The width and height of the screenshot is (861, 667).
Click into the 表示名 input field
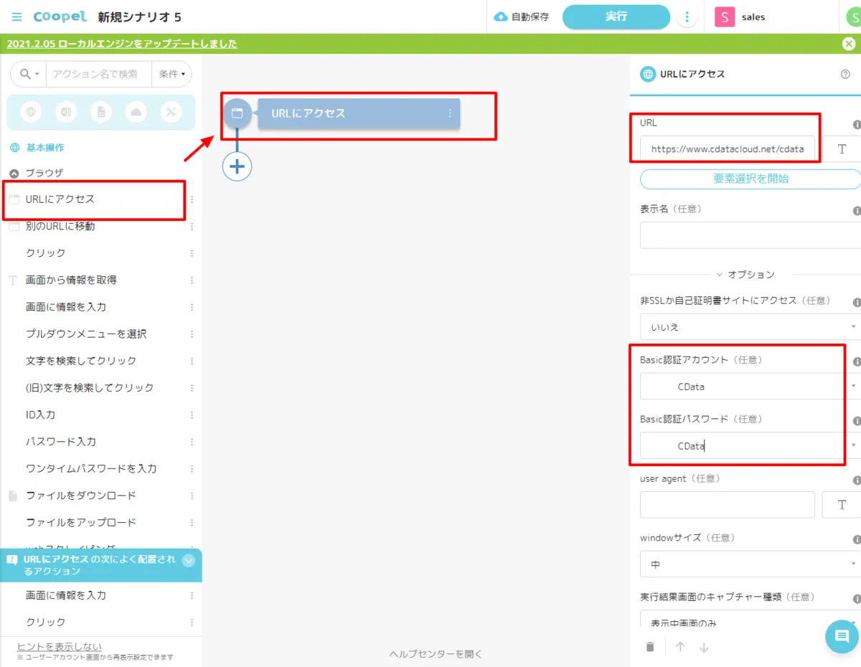[750, 235]
